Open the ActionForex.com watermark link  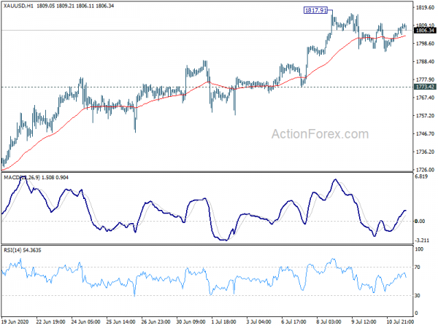(320, 134)
